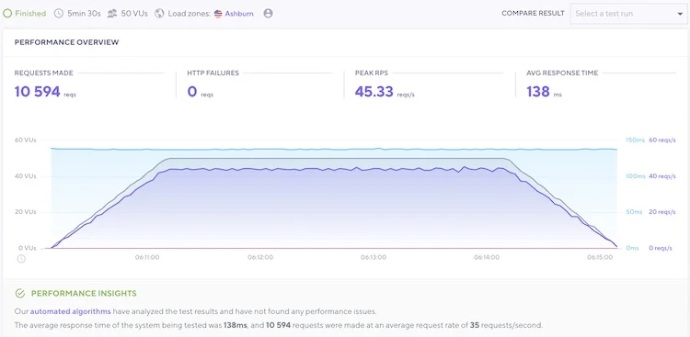Open the Select a test run dropdown
The height and width of the screenshot is (337, 690).
(629, 14)
